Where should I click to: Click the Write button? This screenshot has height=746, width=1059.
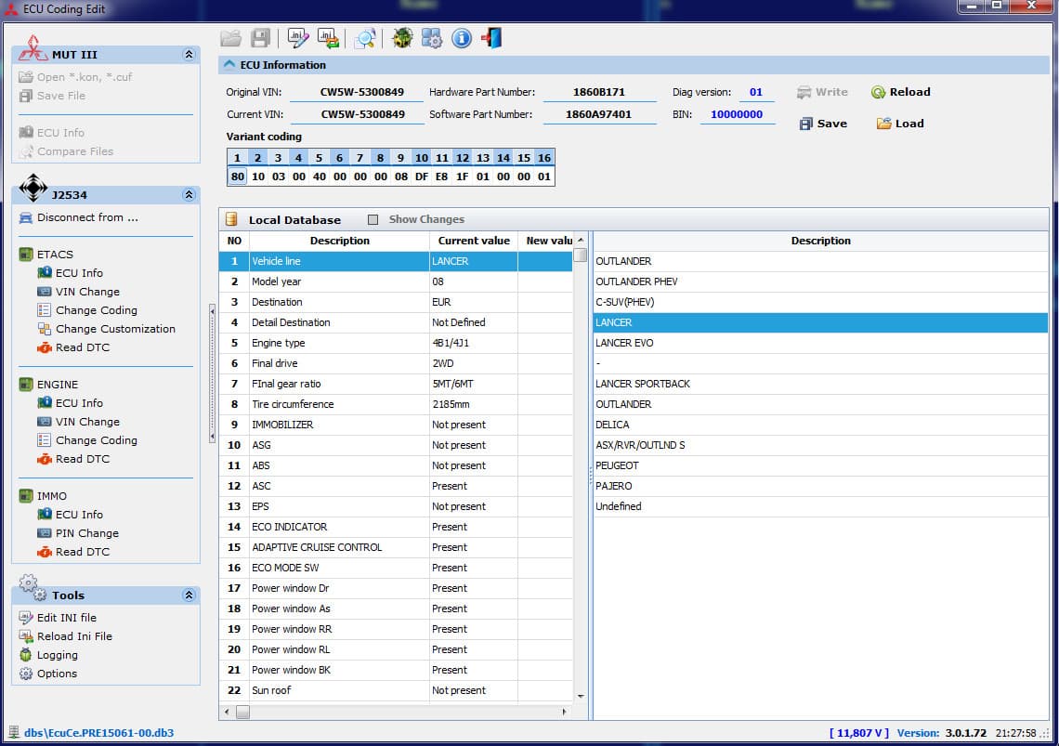click(x=822, y=92)
